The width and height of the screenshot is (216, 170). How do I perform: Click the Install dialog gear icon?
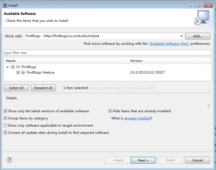pyautogui.click(x=5, y=5)
